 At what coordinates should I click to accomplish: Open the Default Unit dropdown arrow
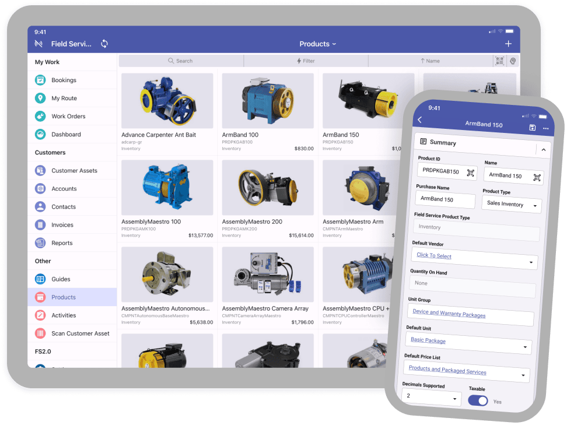(525, 347)
